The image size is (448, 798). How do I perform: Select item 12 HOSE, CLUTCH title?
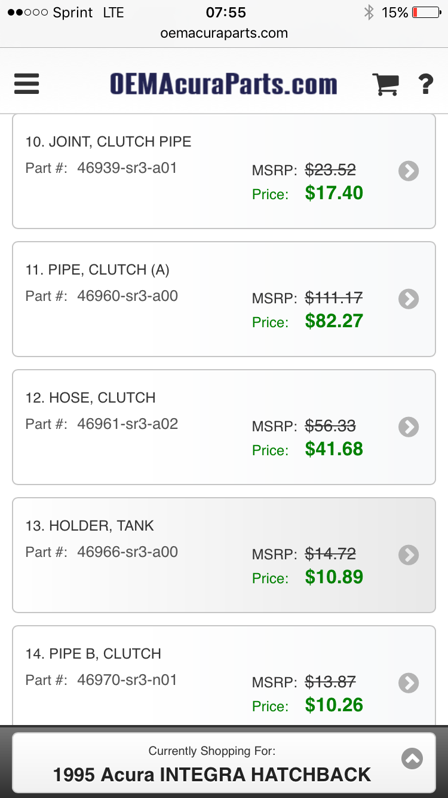[x=90, y=398]
